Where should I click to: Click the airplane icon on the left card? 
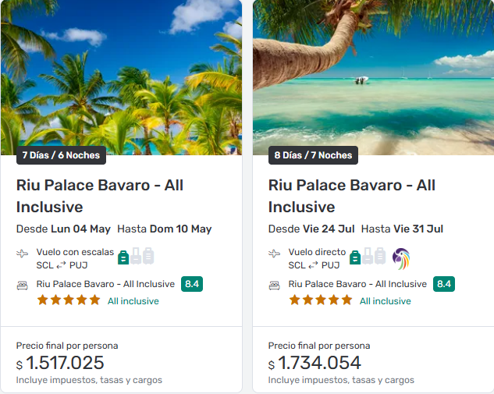23,254
